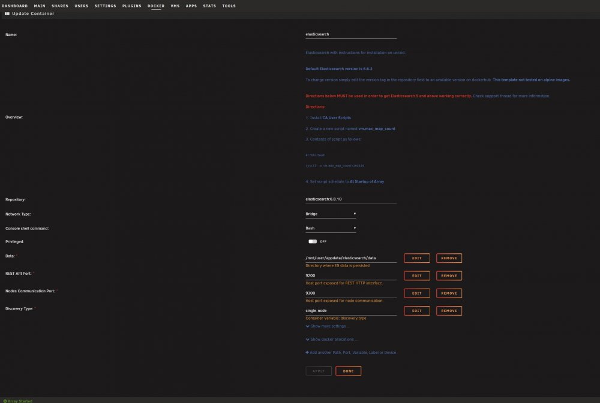Open the Plugins tab
Screen dimensions: 600x403
pos(131,6)
